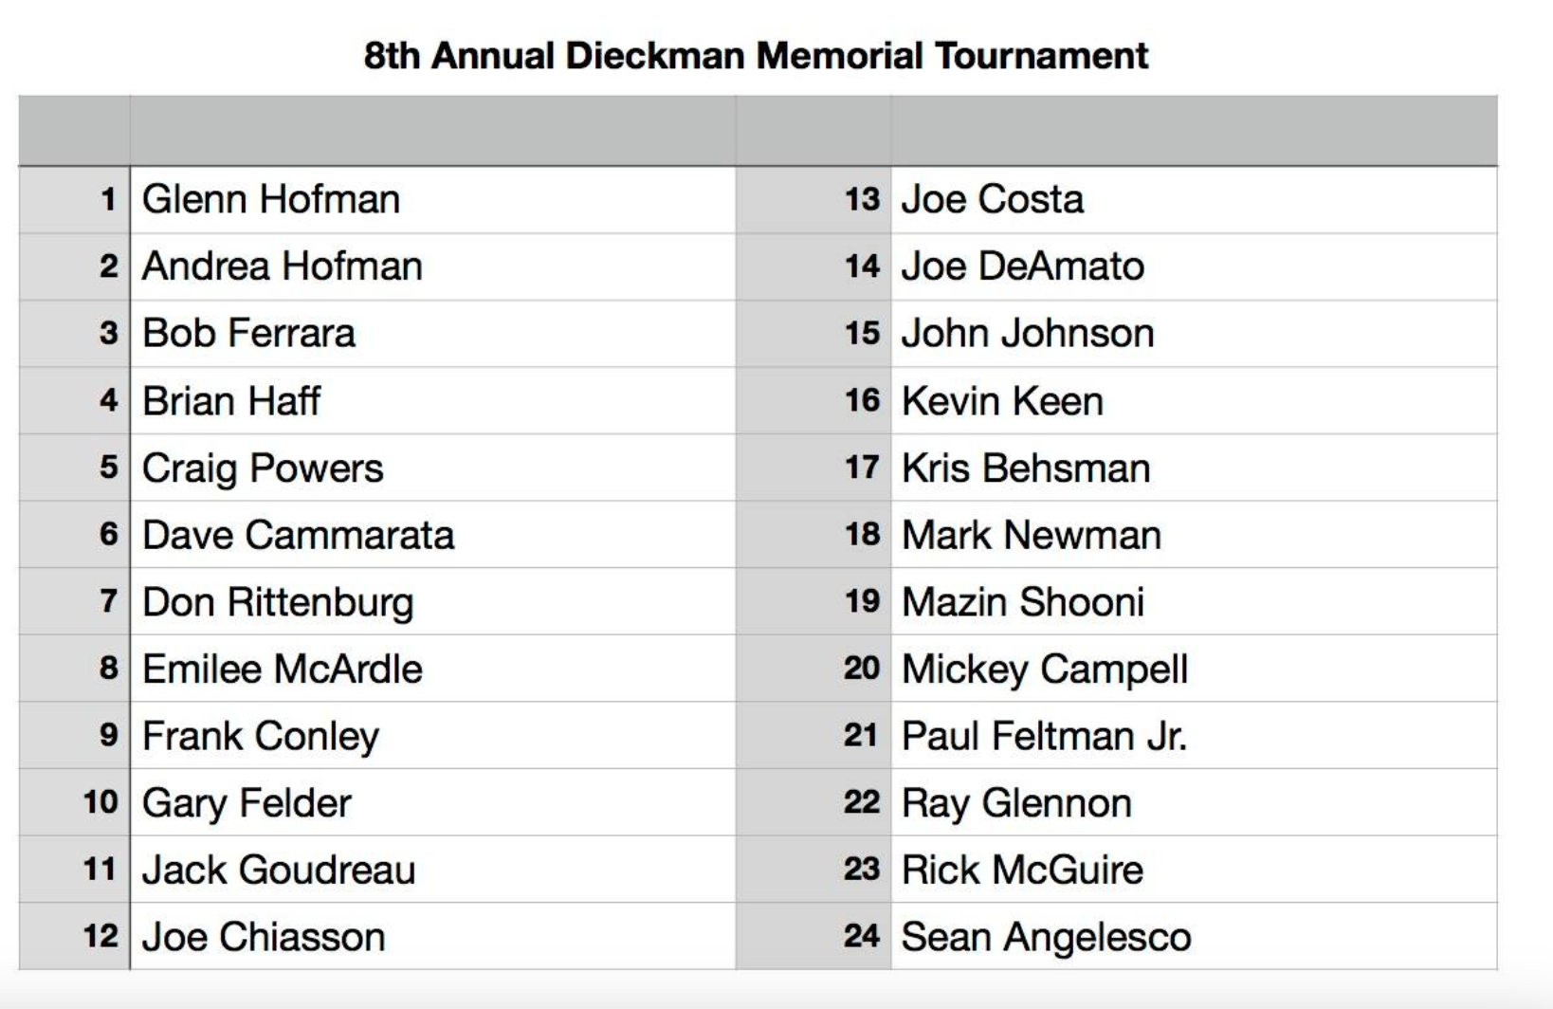This screenshot has height=1009, width=1553.
Task: Click the empty gray header cell above Joe Costa
Action: pos(1195,131)
